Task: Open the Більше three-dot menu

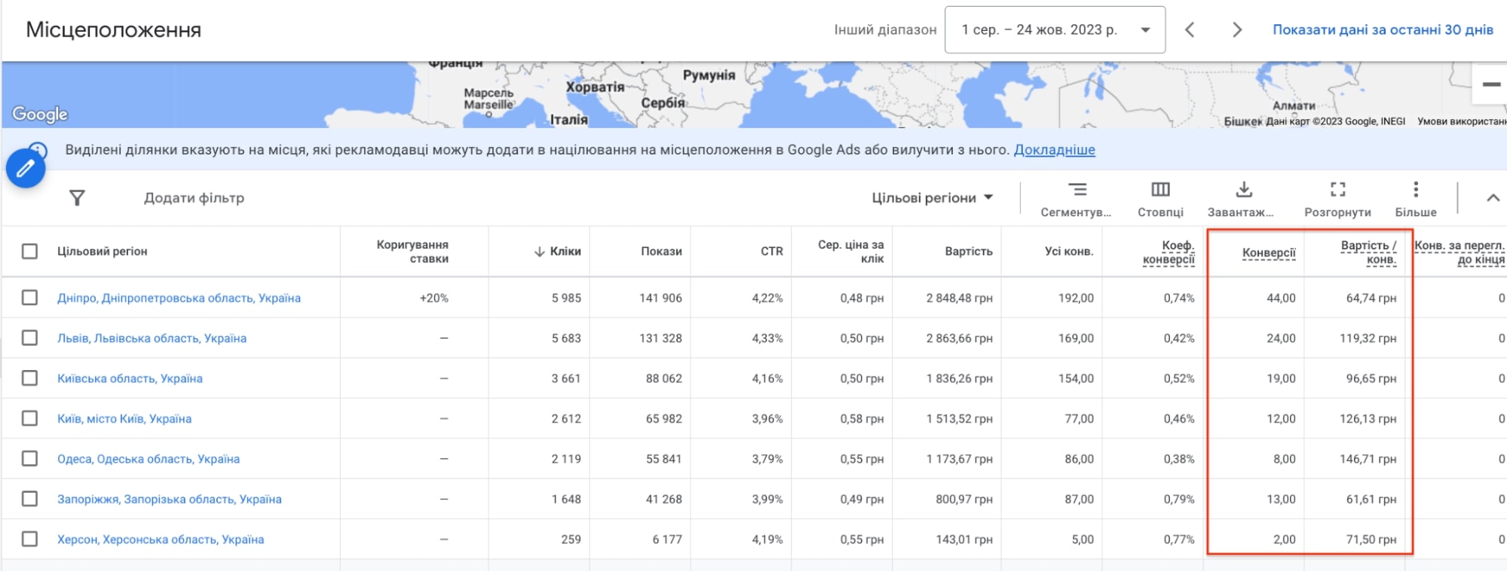Action: 1415,190
